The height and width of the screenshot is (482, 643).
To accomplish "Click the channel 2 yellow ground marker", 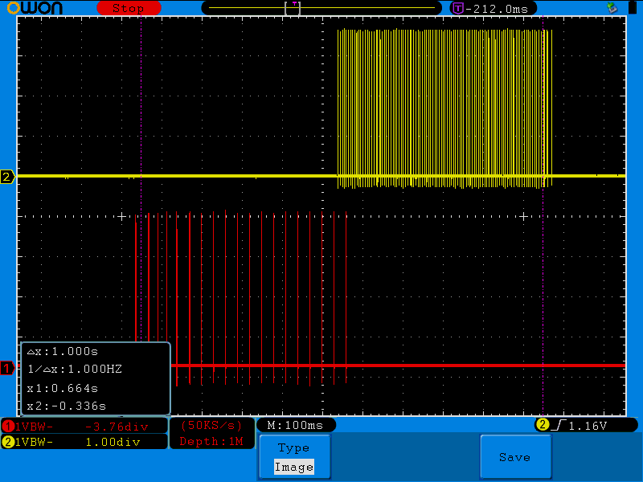I will [7, 177].
